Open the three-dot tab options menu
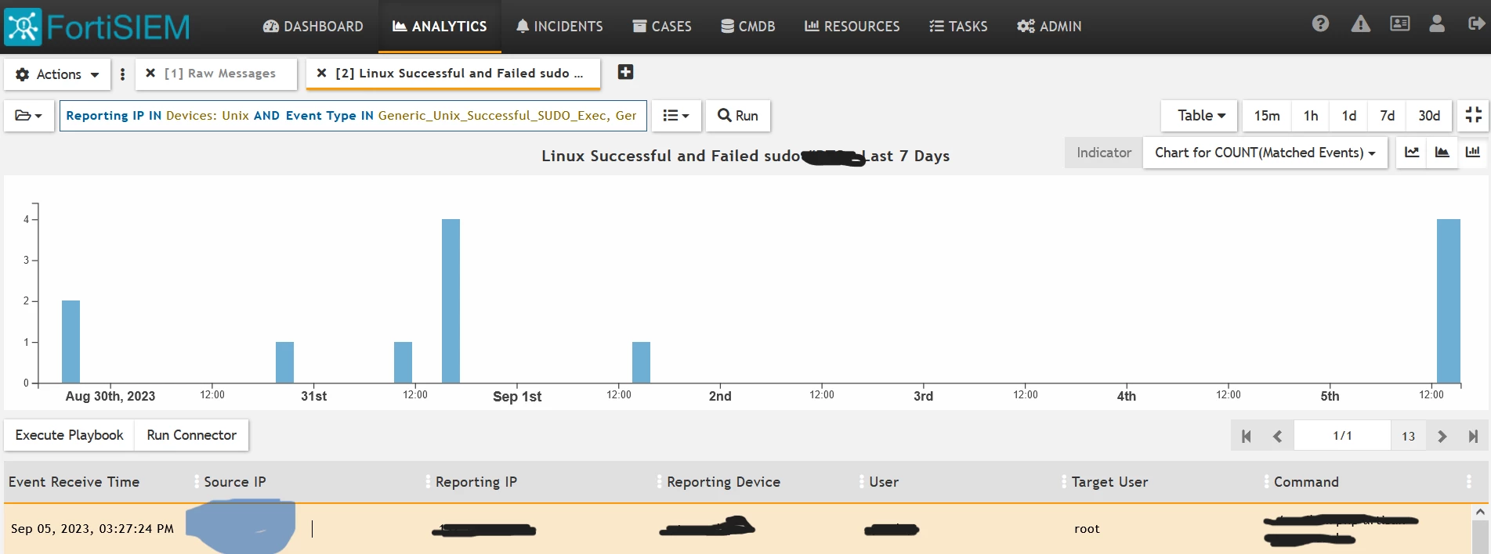 122,74
